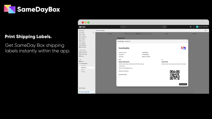Click the Orders count badge
The image size is (212, 119).
pyautogui.click(x=93, y=33)
